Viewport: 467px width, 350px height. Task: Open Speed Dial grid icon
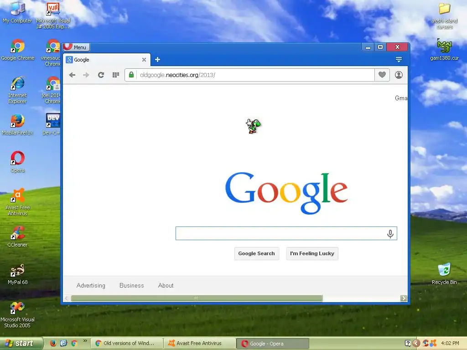[116, 75]
